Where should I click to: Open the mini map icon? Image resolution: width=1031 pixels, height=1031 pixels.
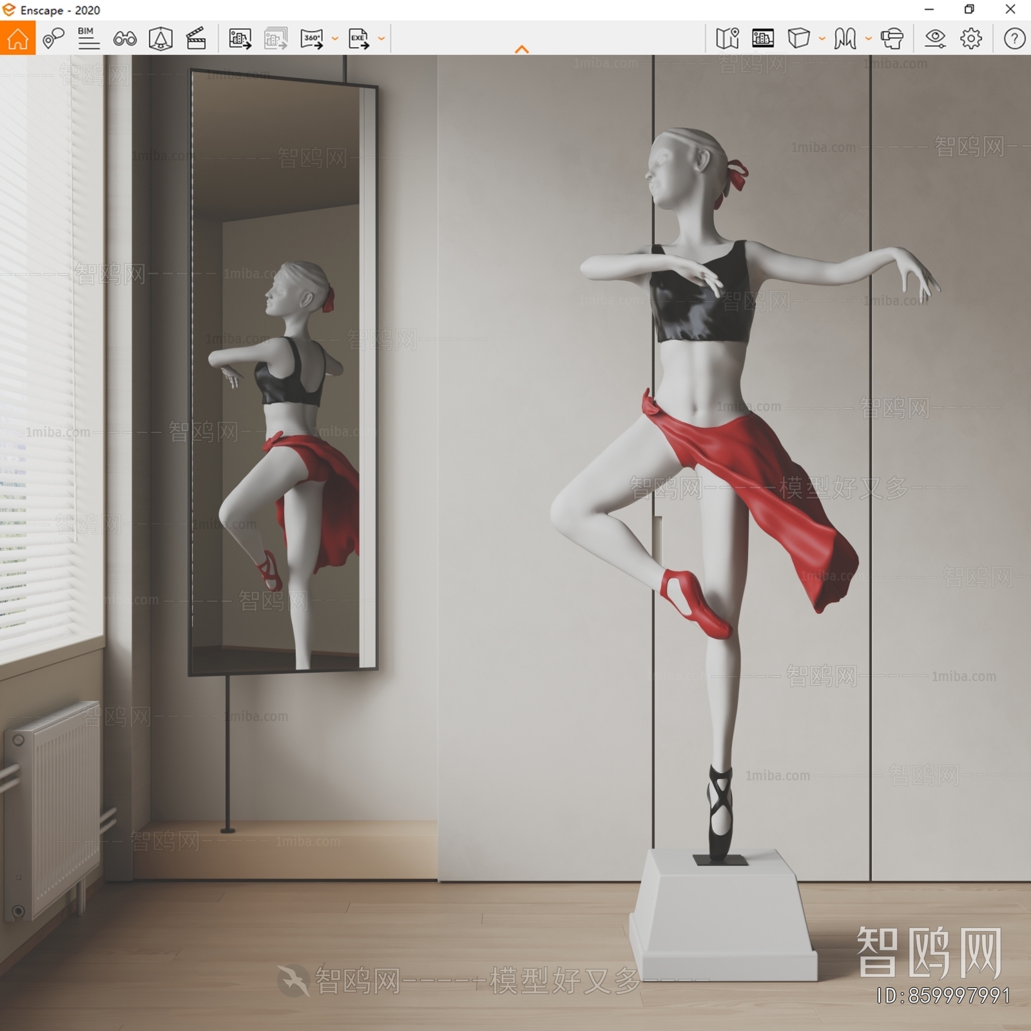[x=727, y=39]
